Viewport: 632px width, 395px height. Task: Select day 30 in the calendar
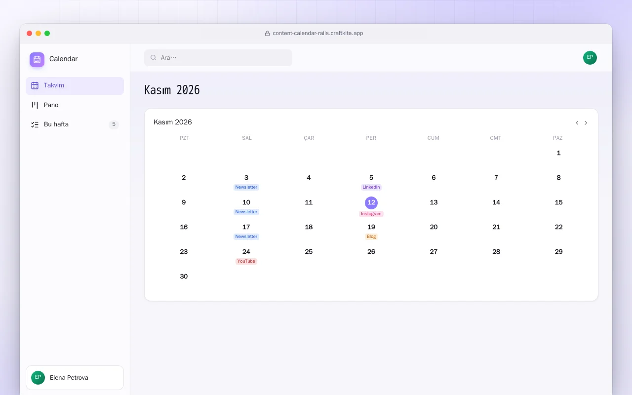point(184,276)
